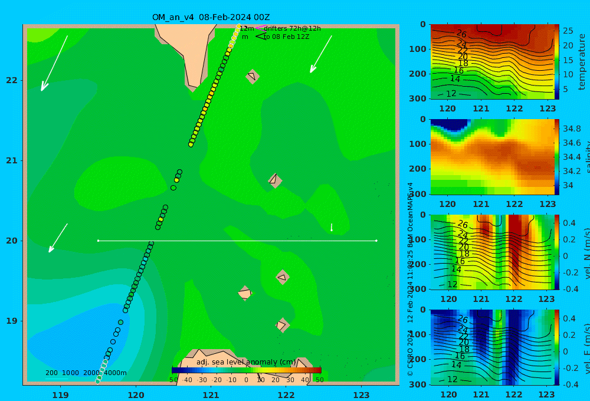Image resolution: width=590 pixels, height=401 pixels.
Task: Click the 'vel. N (m/s)' axis label
Action: click(586, 253)
